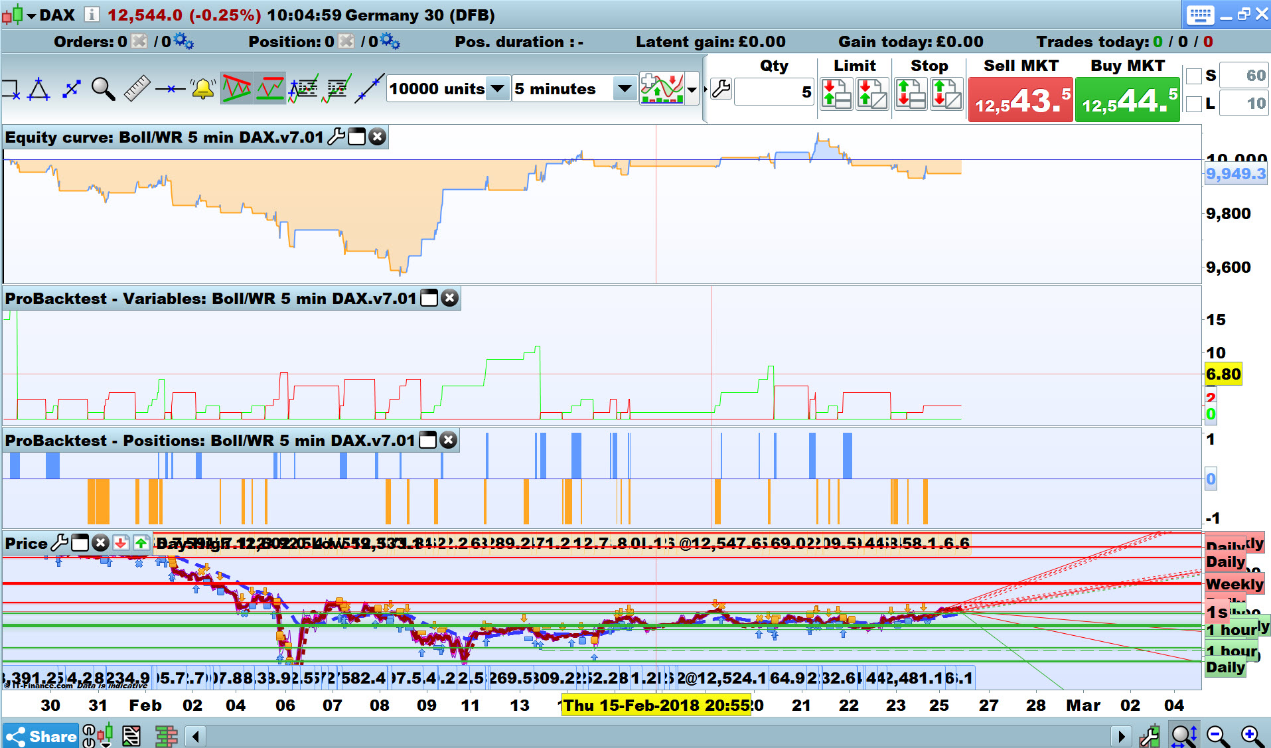
Task: Place a stop order using first Stop icon
Action: coord(911,94)
